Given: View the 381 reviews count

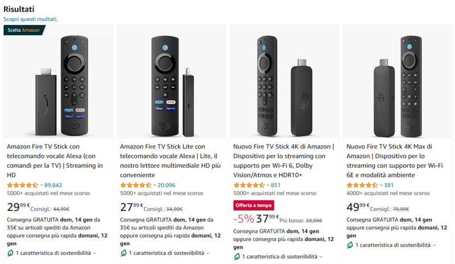Looking at the screenshot, I should coord(389,185).
